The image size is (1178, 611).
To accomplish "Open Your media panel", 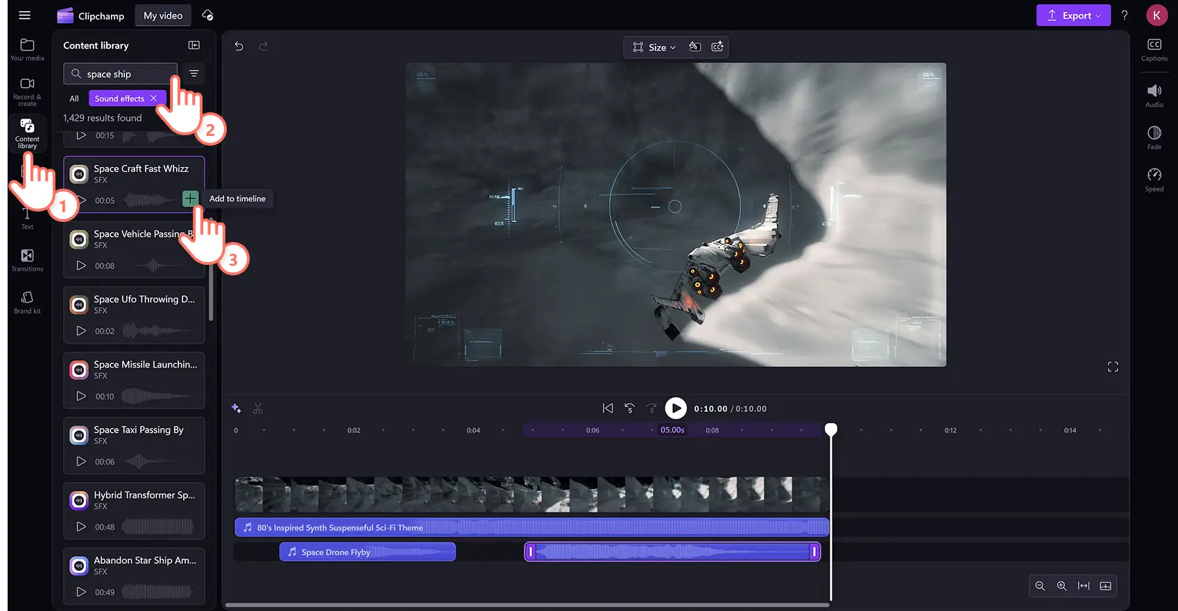I will pyautogui.click(x=27, y=49).
